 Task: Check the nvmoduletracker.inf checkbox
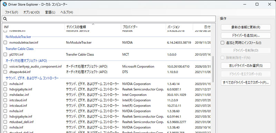[x=5, y=42]
